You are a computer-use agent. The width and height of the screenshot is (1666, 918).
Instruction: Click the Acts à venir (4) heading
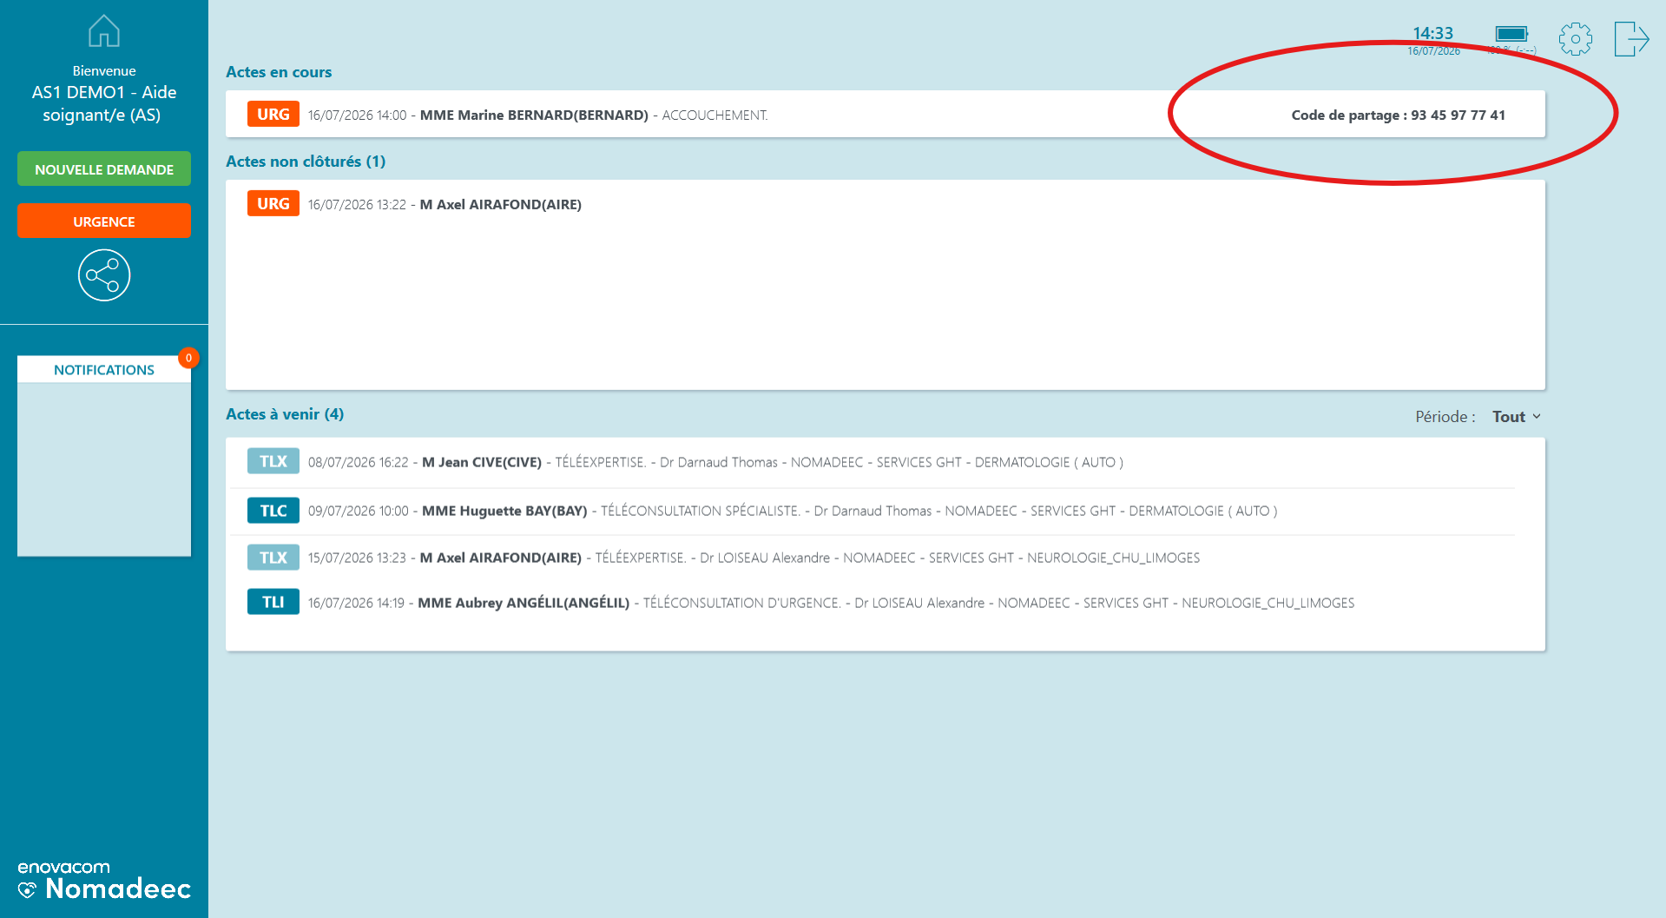(x=285, y=414)
